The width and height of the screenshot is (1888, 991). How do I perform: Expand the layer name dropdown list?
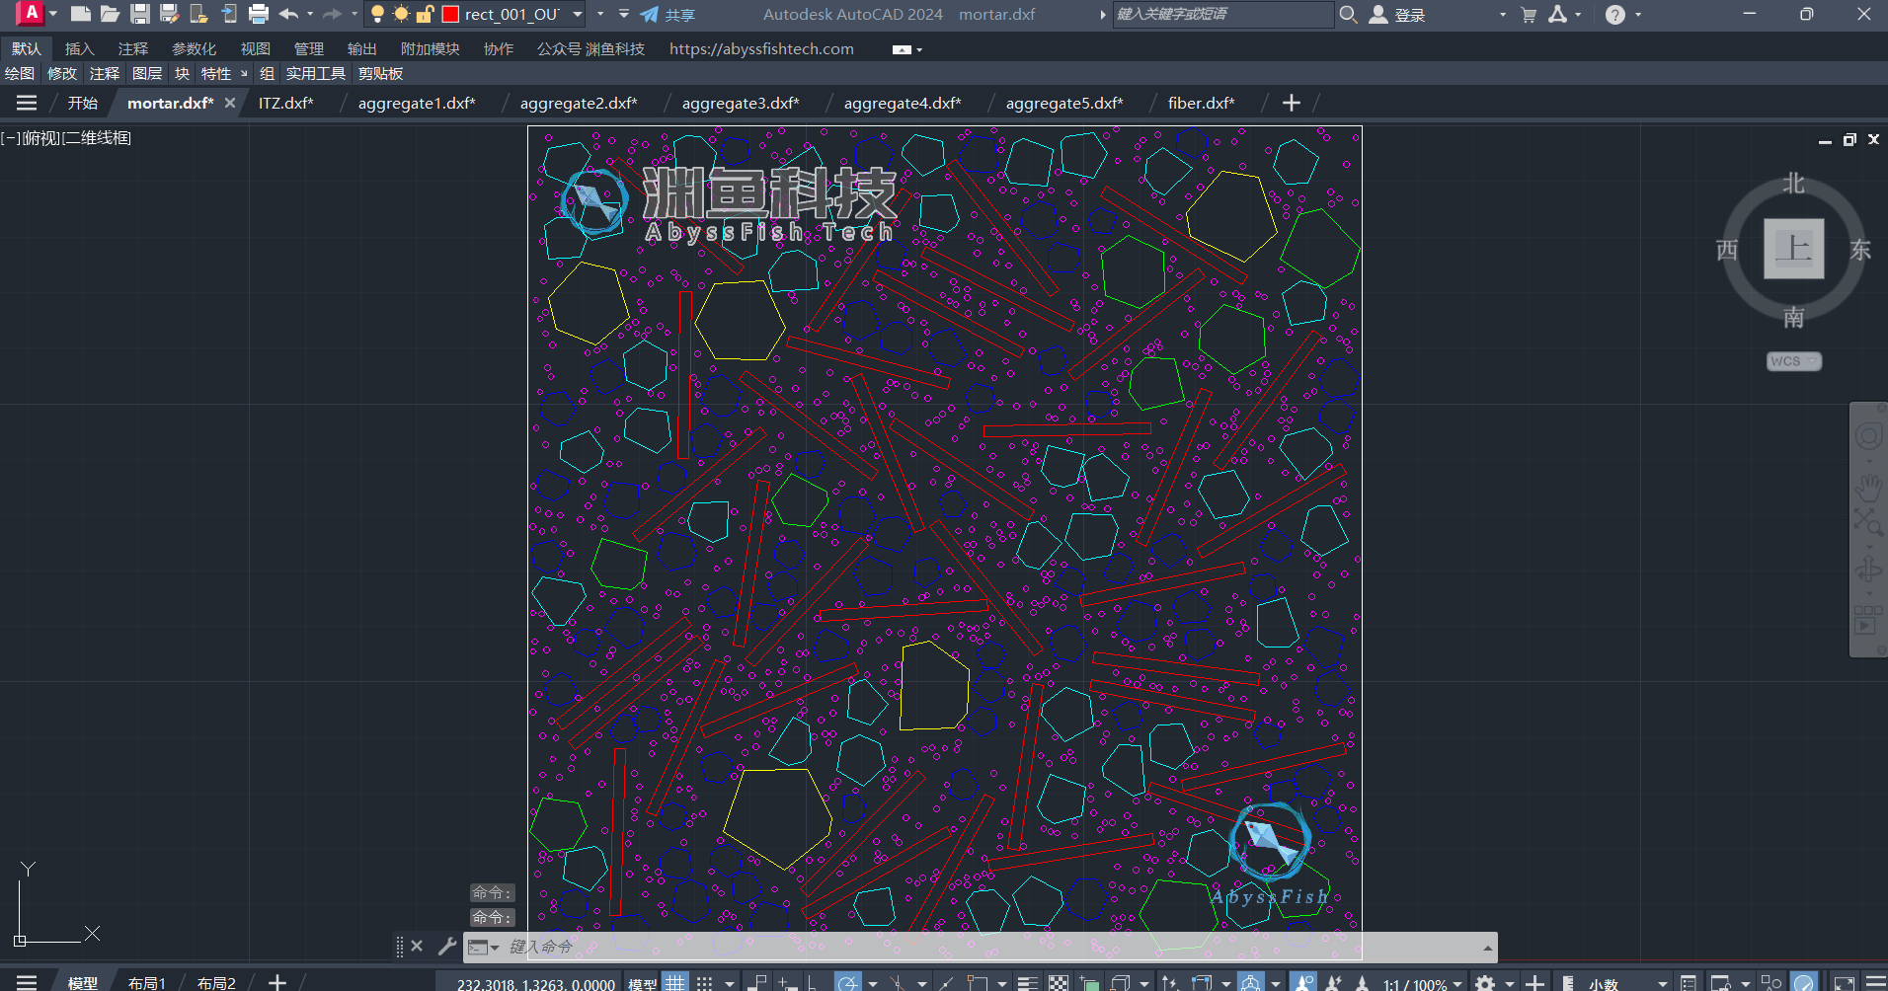point(578,14)
